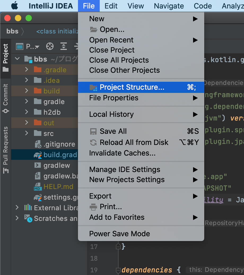
Task: Choose Open... from the File menu
Action: 141,29
